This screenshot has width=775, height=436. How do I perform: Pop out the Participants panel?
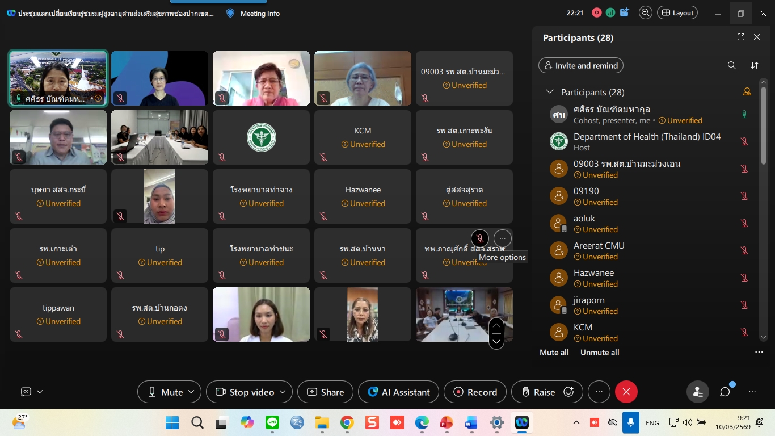click(x=740, y=37)
